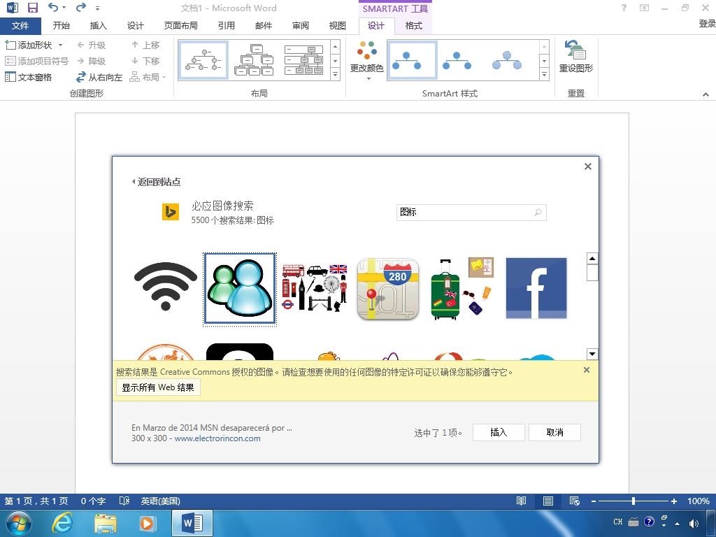Switch to Web Layout view icon
716x537 pixels.
[575, 501]
